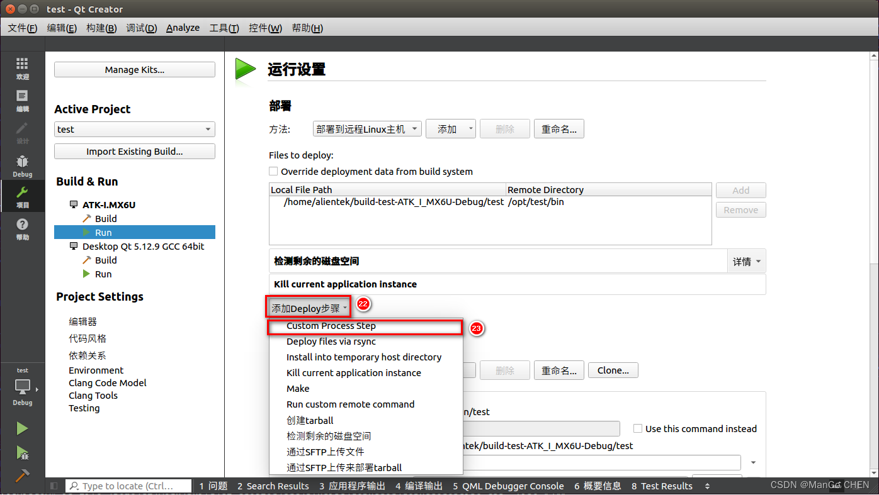
Task: Click the Clone button
Action: (x=613, y=370)
